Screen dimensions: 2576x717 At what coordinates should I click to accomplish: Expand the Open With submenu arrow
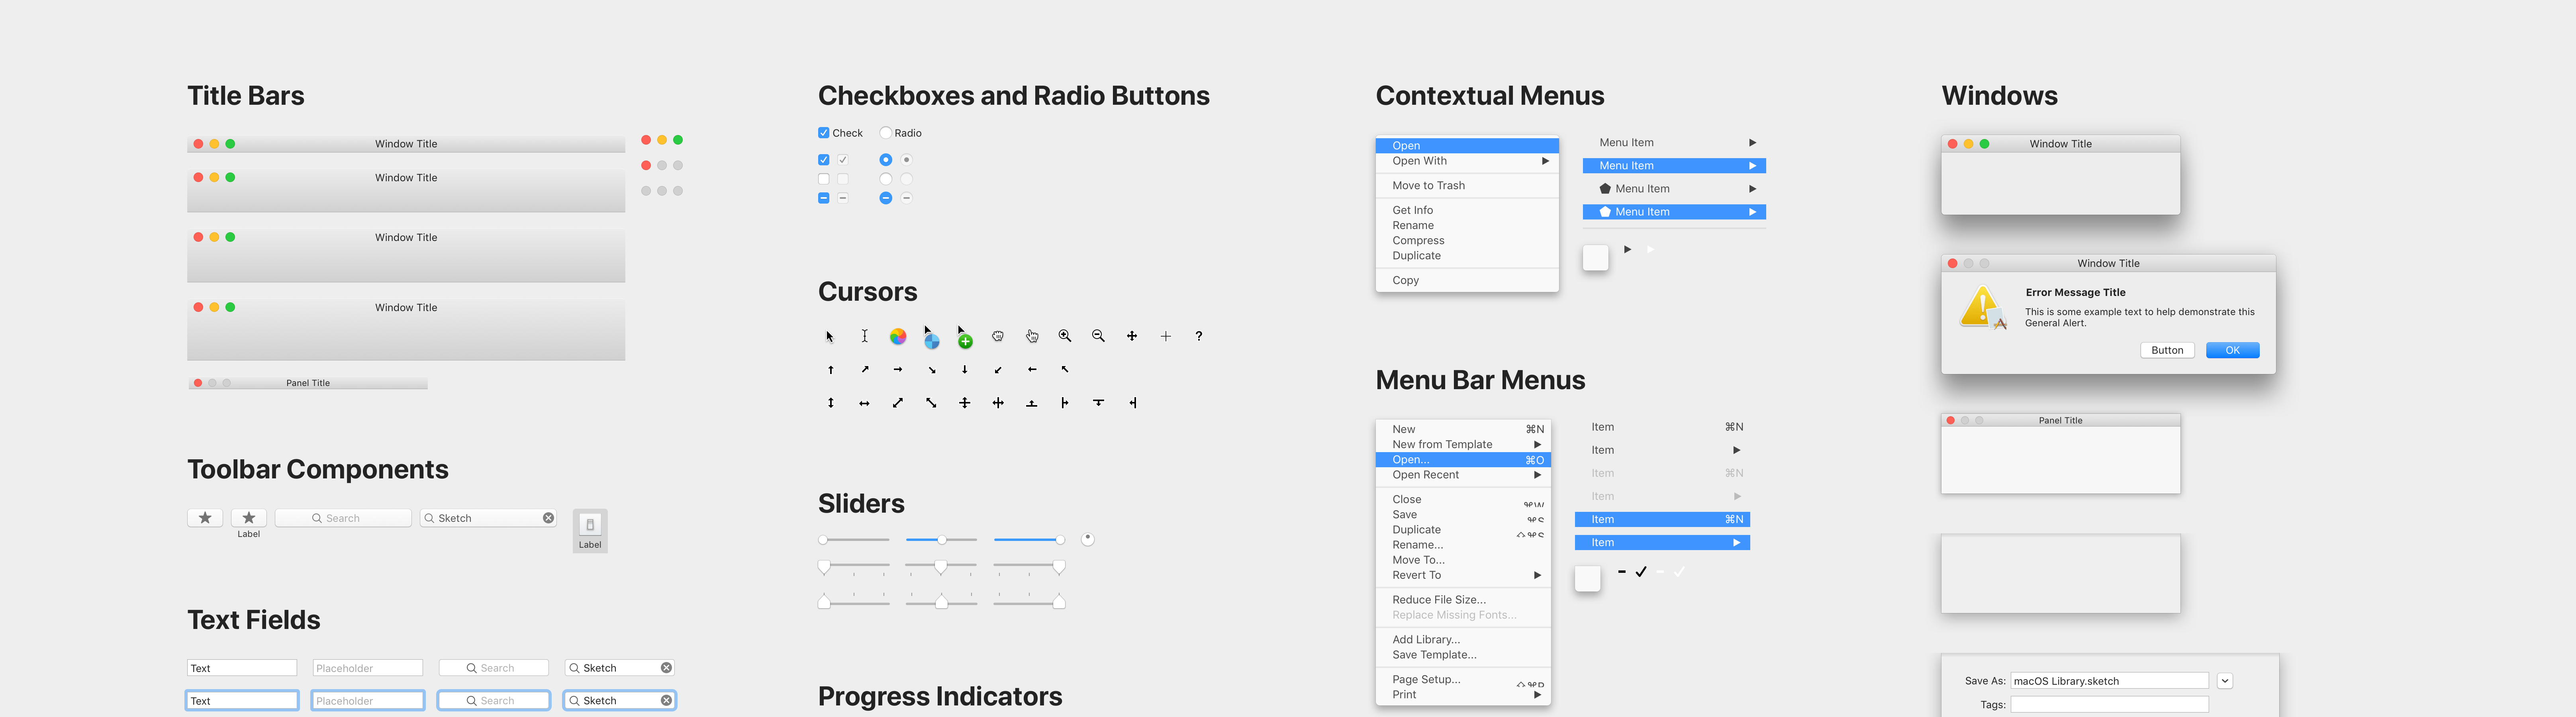[x=1545, y=160]
